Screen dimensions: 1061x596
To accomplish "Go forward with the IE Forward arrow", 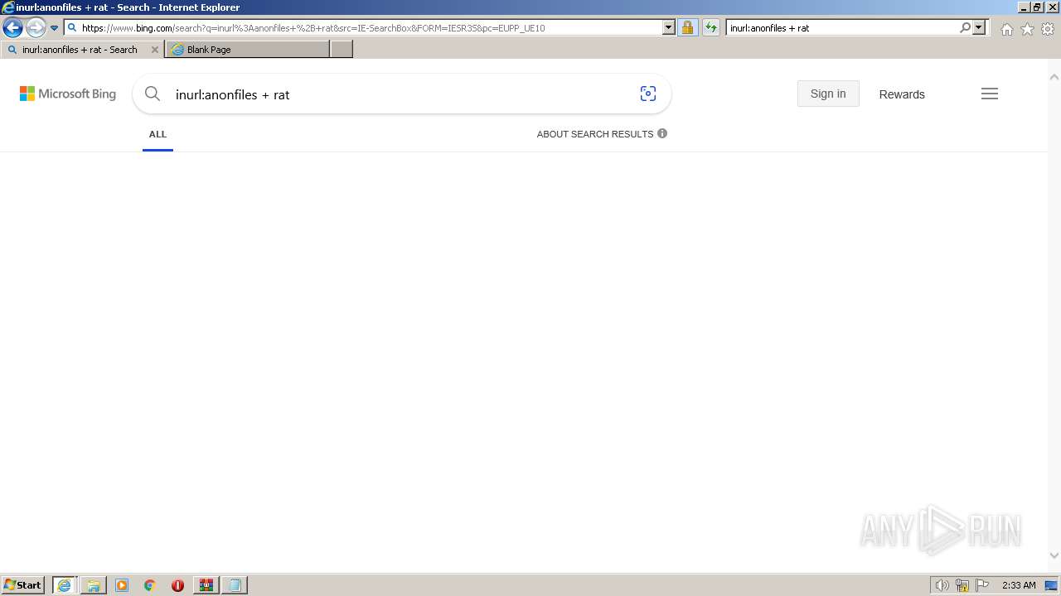I will pos(36,28).
